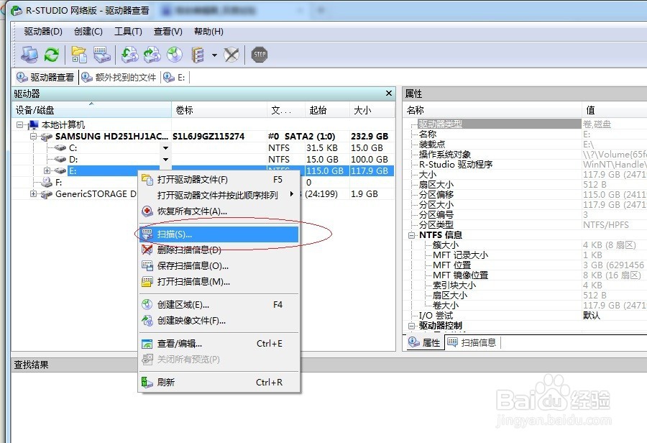Click the create region disc toolbar icon

(175, 55)
